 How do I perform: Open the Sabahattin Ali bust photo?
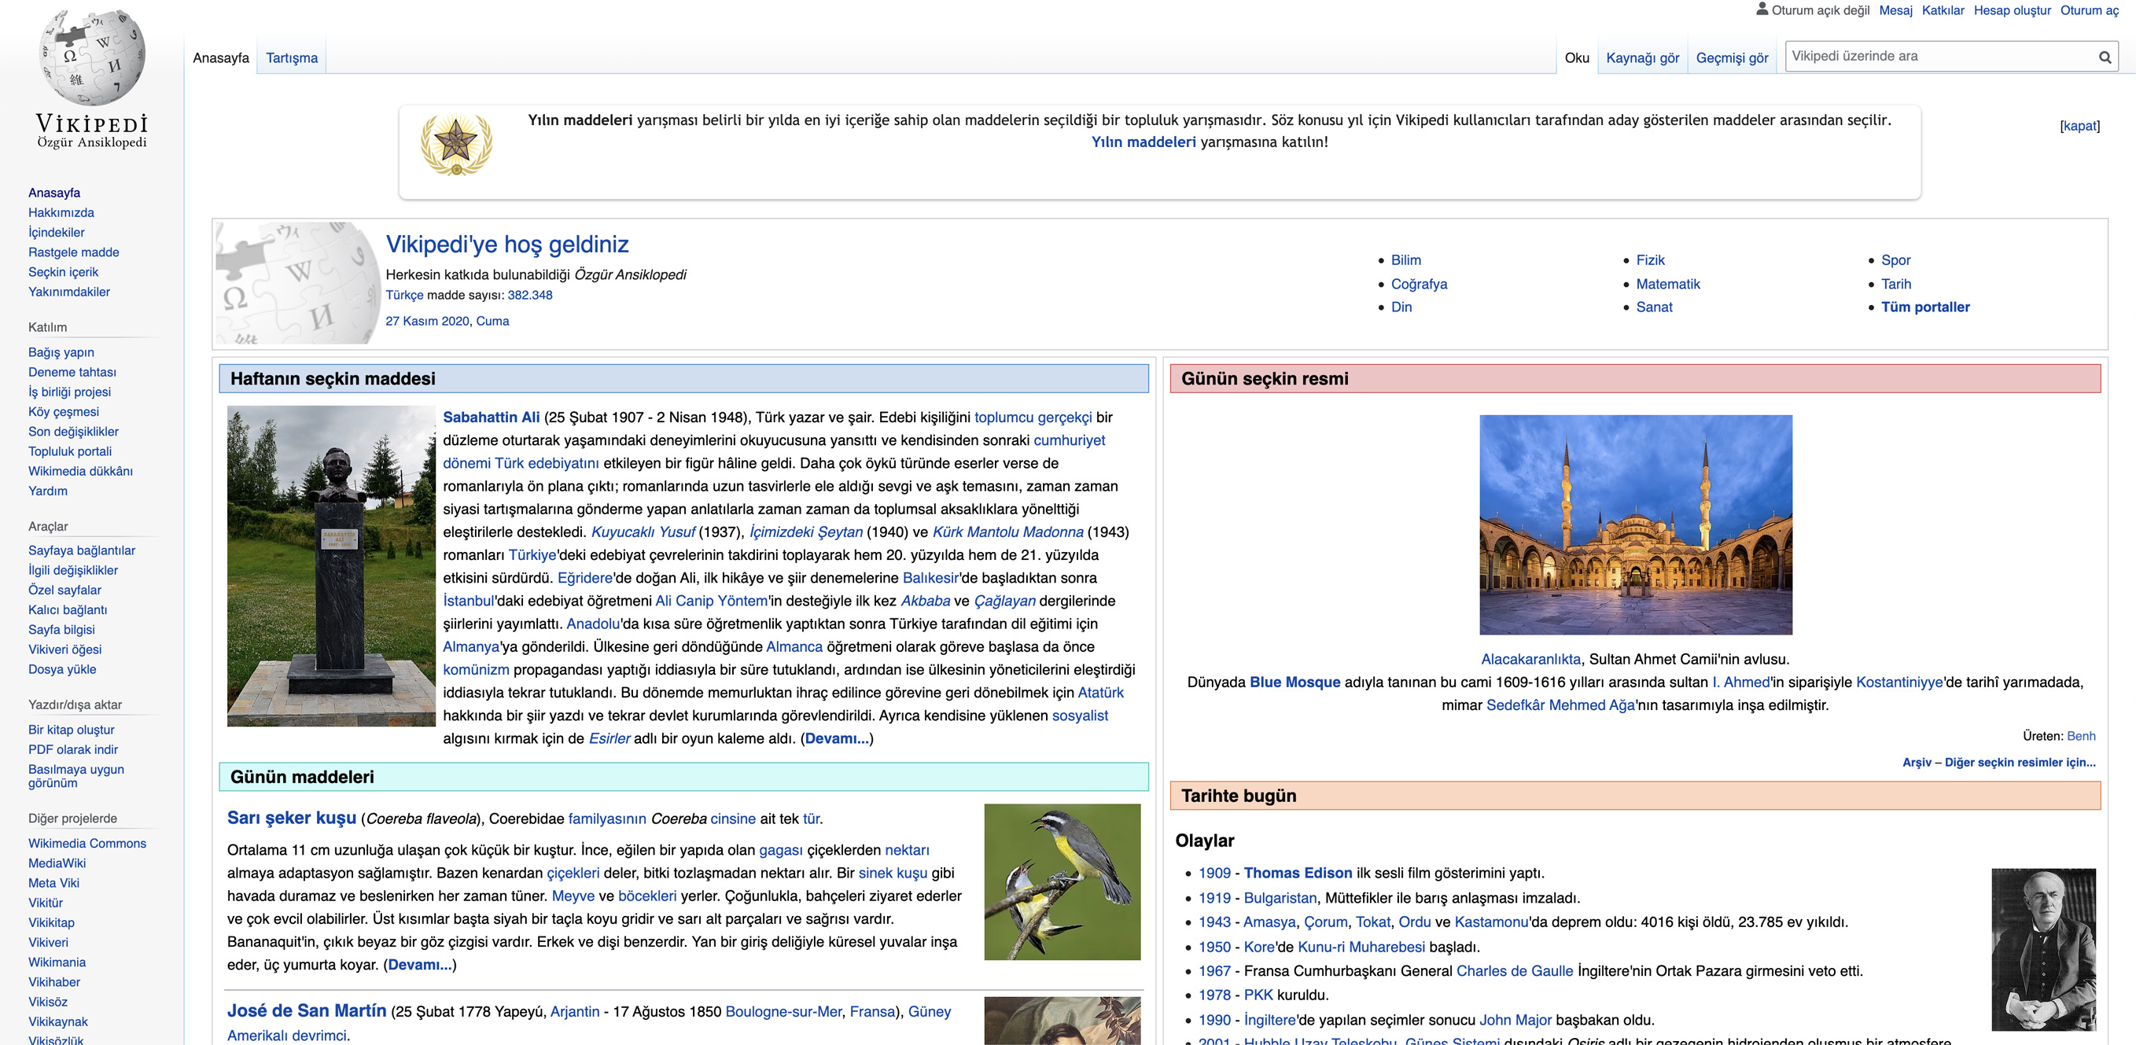332,565
